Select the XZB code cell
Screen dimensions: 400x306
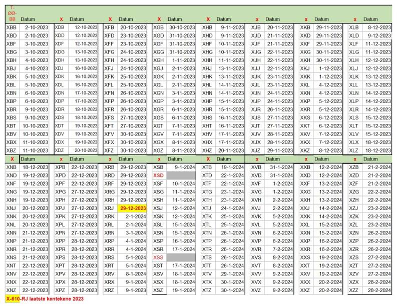[x=354, y=167]
